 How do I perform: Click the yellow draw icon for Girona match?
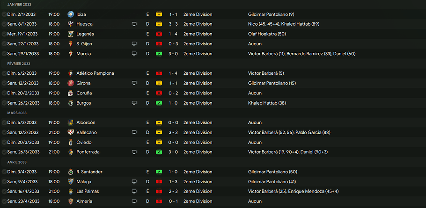point(159,83)
